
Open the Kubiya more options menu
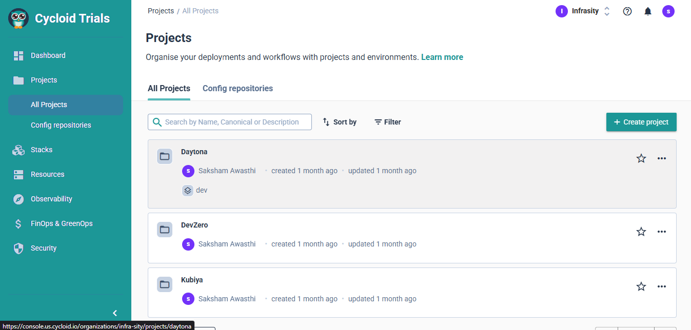click(662, 286)
